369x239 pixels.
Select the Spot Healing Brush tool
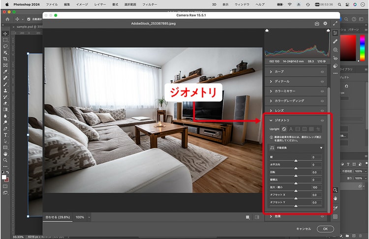(x=5, y=78)
